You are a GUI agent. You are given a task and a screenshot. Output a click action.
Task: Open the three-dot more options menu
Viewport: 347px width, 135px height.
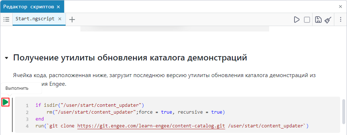(x=340, y=20)
